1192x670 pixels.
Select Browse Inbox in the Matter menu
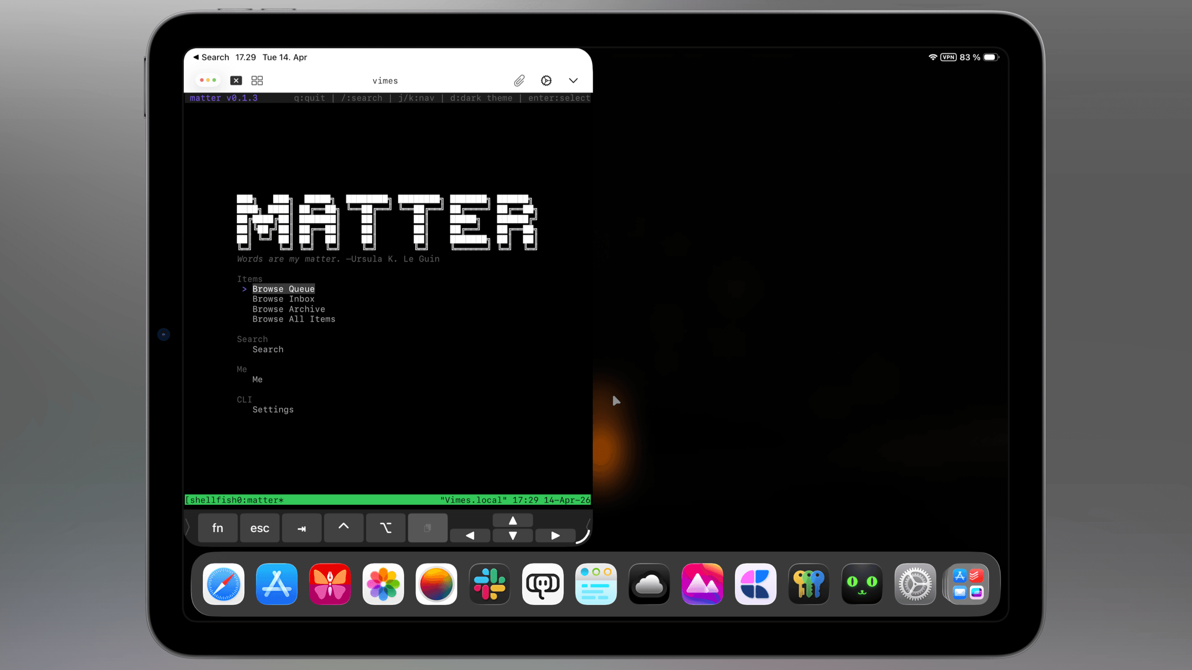click(x=283, y=298)
